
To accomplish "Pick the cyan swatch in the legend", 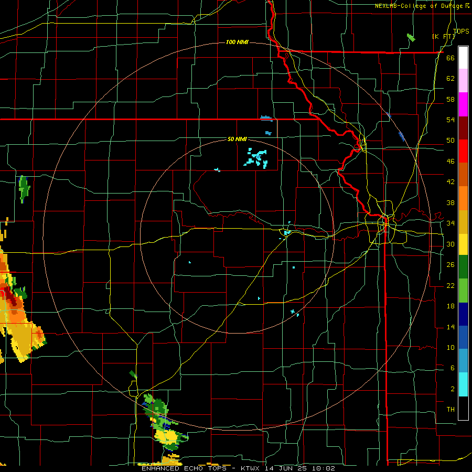I will [463, 384].
